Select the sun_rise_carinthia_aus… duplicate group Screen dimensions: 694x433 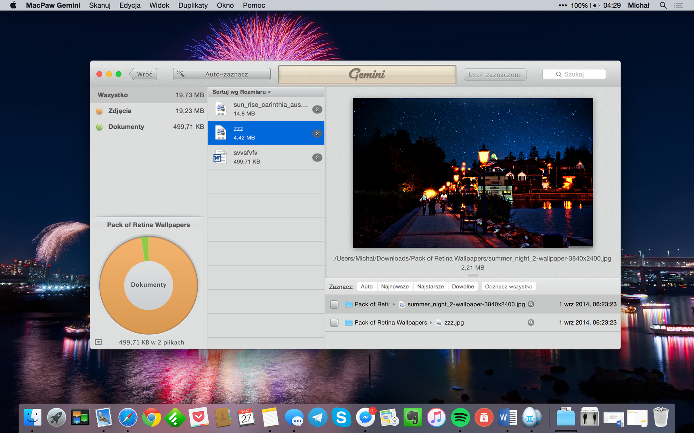266,109
